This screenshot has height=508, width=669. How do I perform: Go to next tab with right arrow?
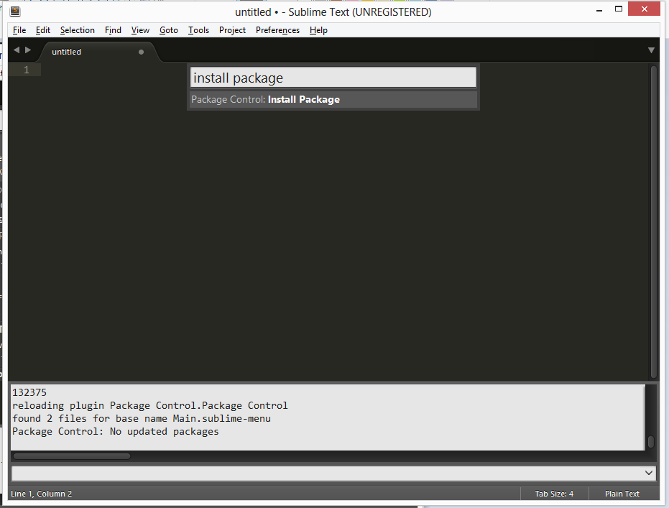(28, 50)
